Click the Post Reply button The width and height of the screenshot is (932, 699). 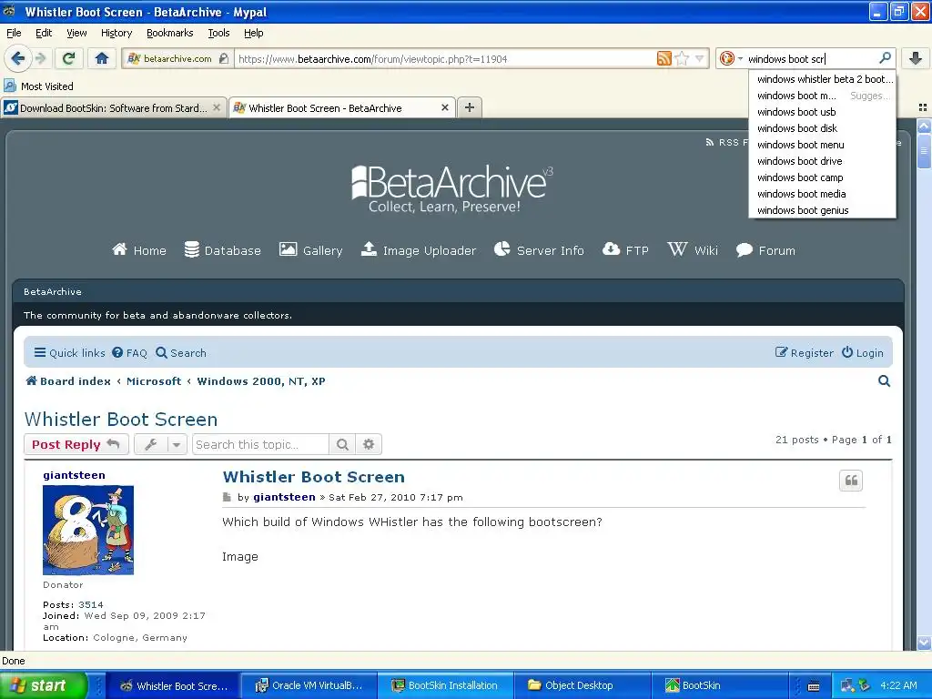tap(76, 444)
